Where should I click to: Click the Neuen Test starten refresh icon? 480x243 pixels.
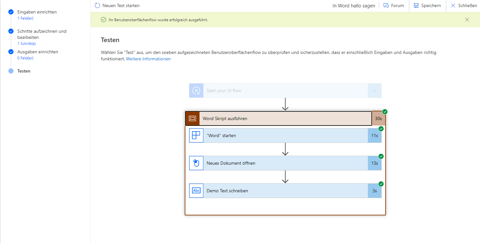click(x=97, y=5)
